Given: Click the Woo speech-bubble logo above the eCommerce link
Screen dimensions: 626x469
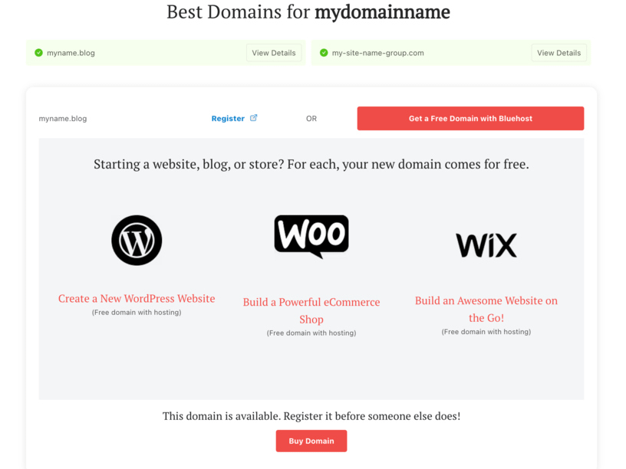Looking at the screenshot, I should click(x=311, y=234).
